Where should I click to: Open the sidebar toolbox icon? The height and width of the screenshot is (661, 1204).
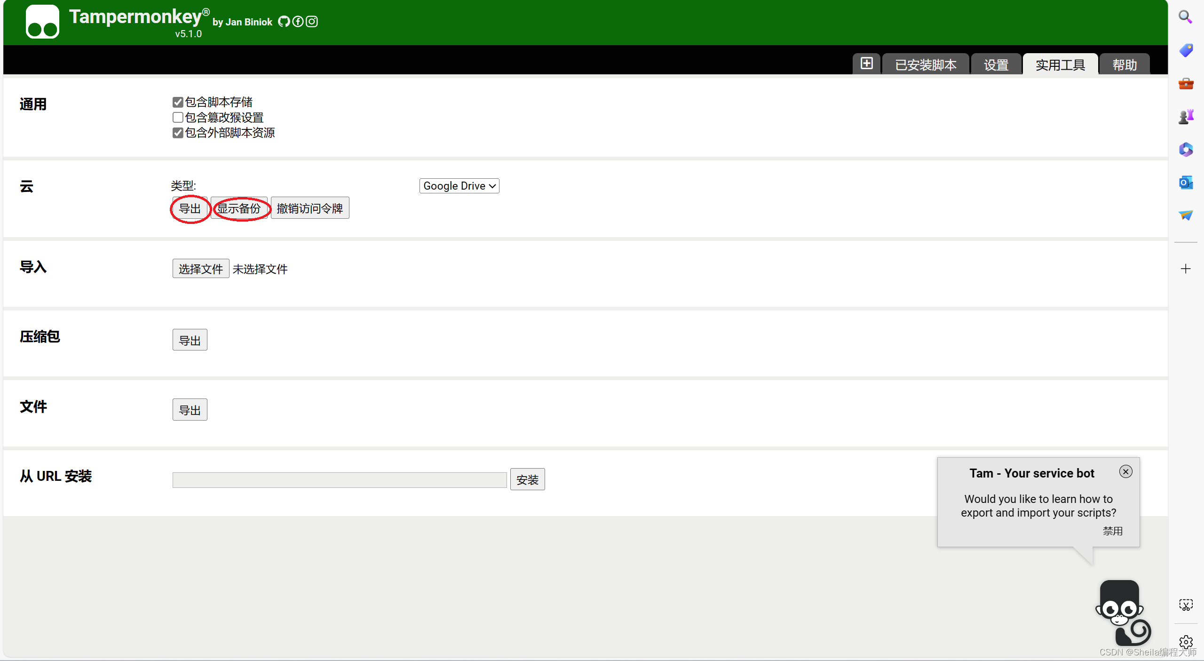tap(1186, 84)
